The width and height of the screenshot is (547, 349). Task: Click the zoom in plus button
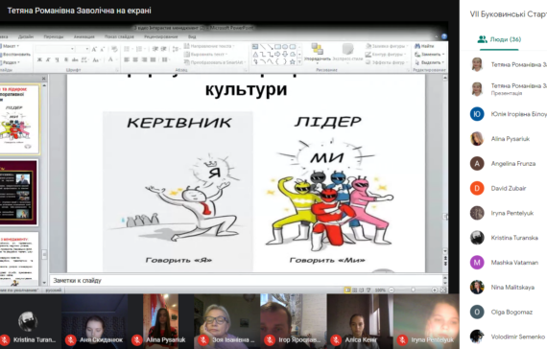coord(435,290)
